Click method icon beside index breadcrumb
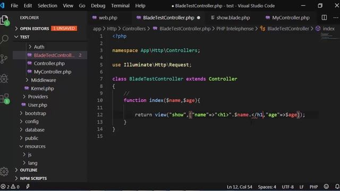The width and height of the screenshot is (340, 191). click(318, 29)
